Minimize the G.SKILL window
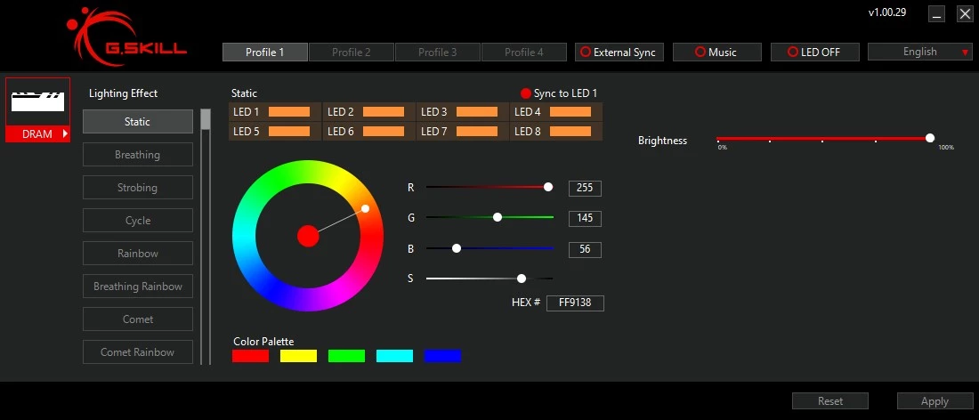The image size is (979, 420). 936,13
